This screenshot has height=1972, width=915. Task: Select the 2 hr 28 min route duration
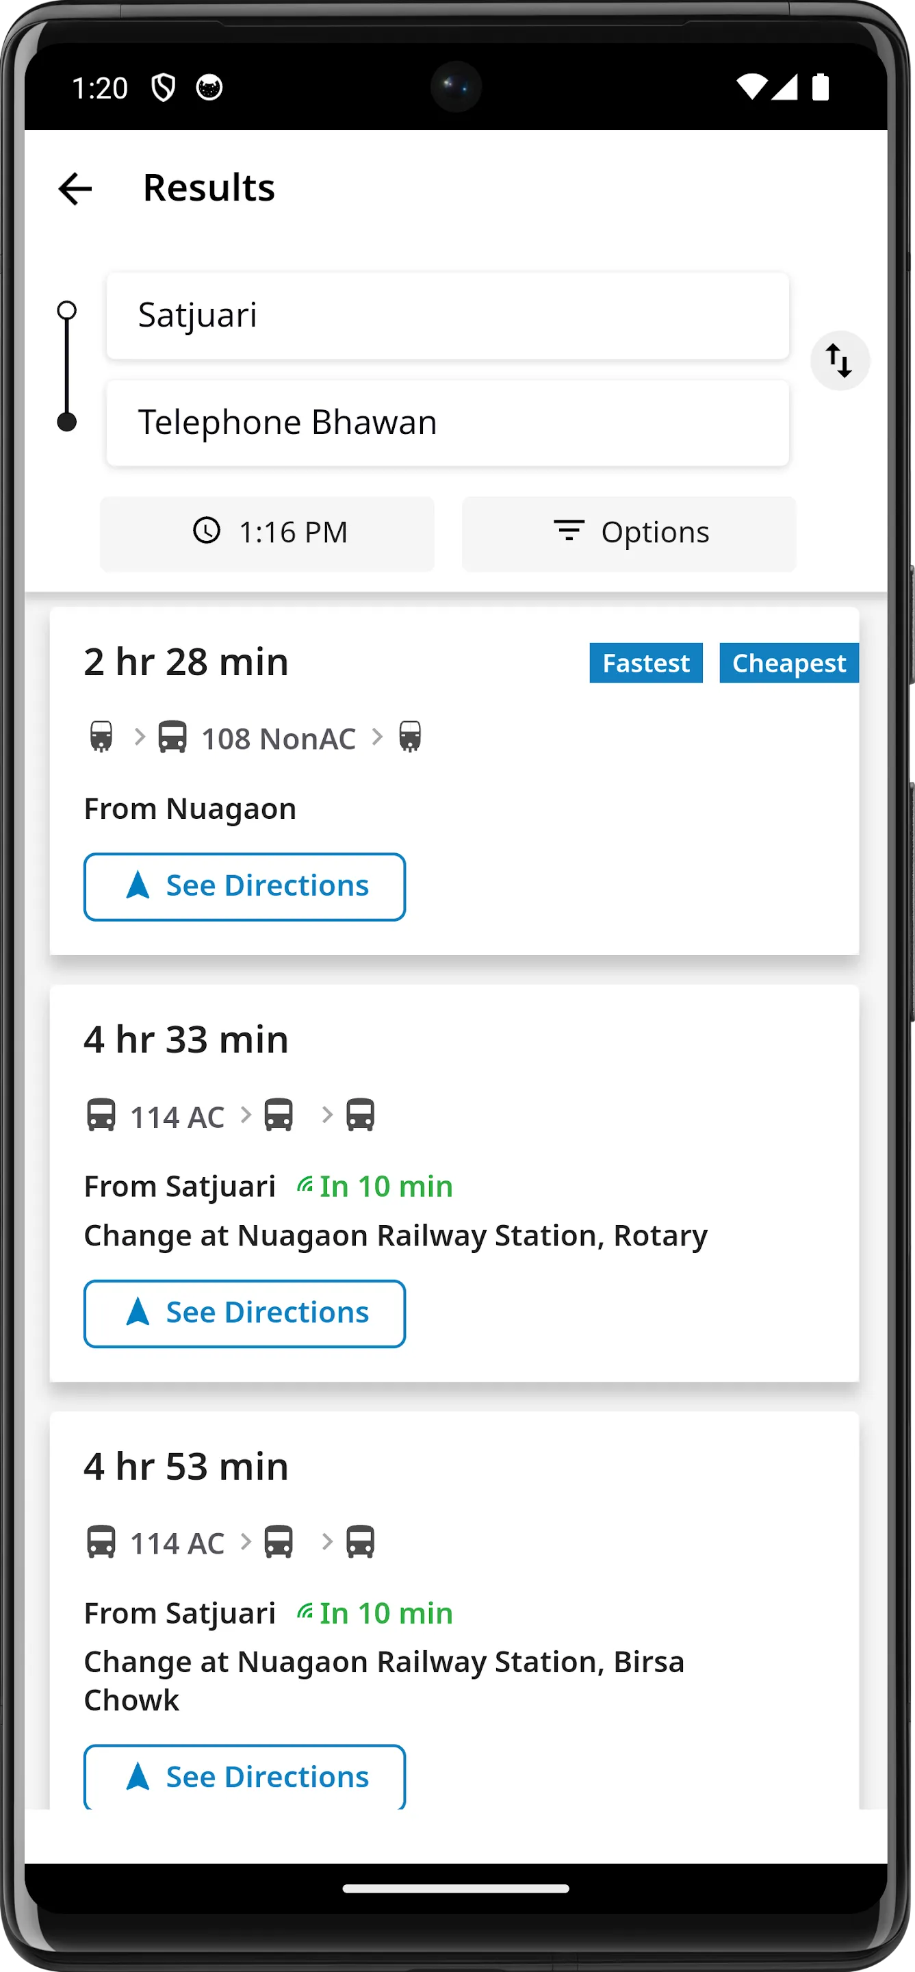[186, 662]
